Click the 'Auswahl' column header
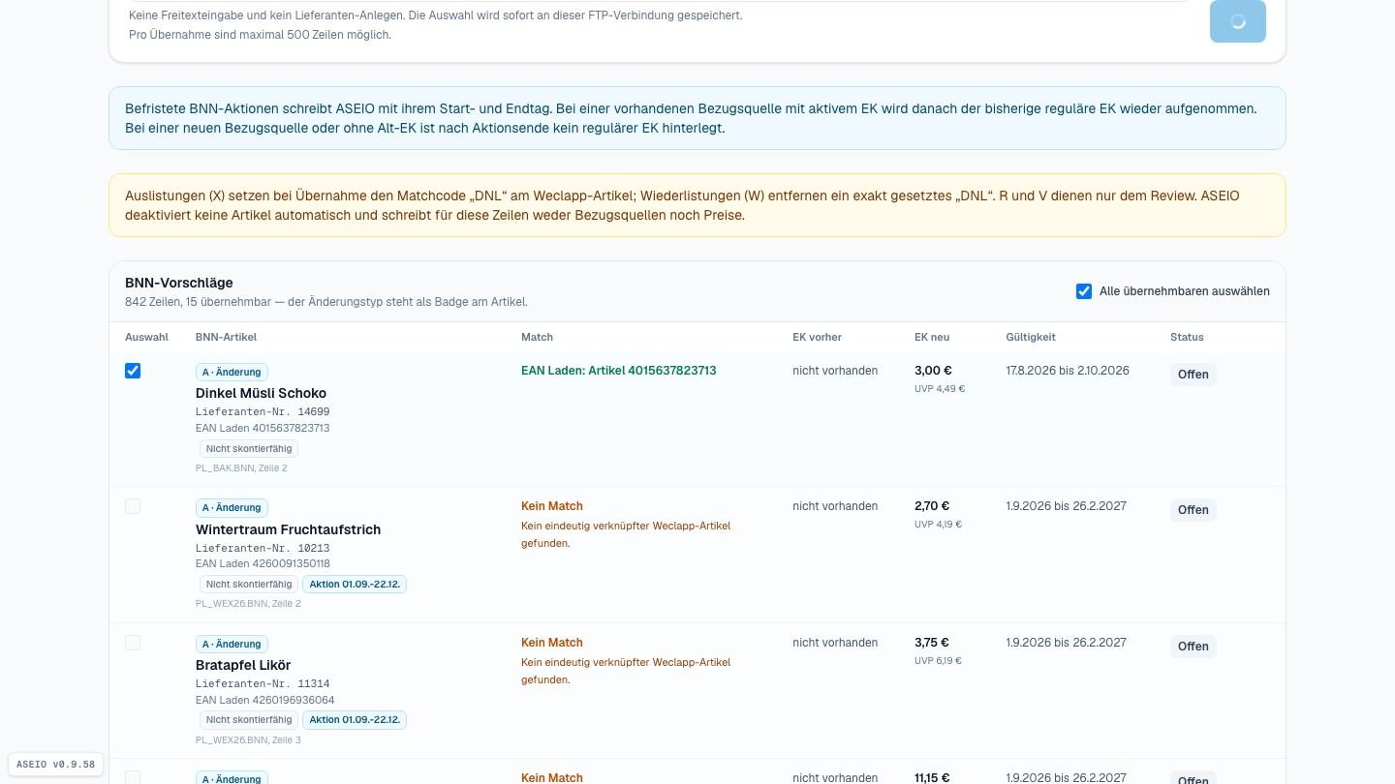Image resolution: width=1395 pixels, height=784 pixels. [x=146, y=337]
